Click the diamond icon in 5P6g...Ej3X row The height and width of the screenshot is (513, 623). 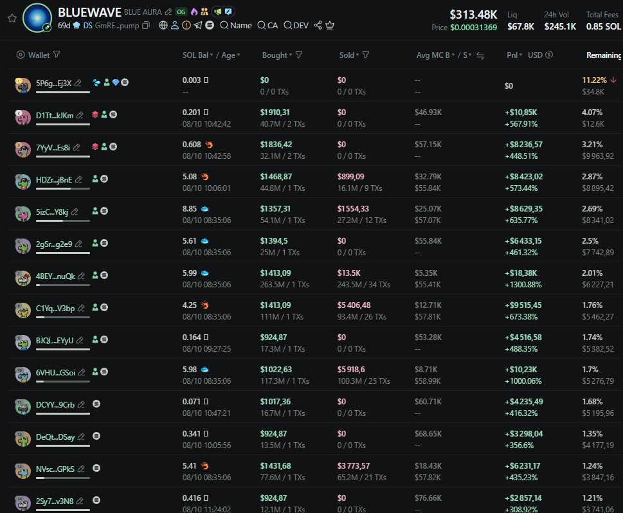click(x=116, y=82)
